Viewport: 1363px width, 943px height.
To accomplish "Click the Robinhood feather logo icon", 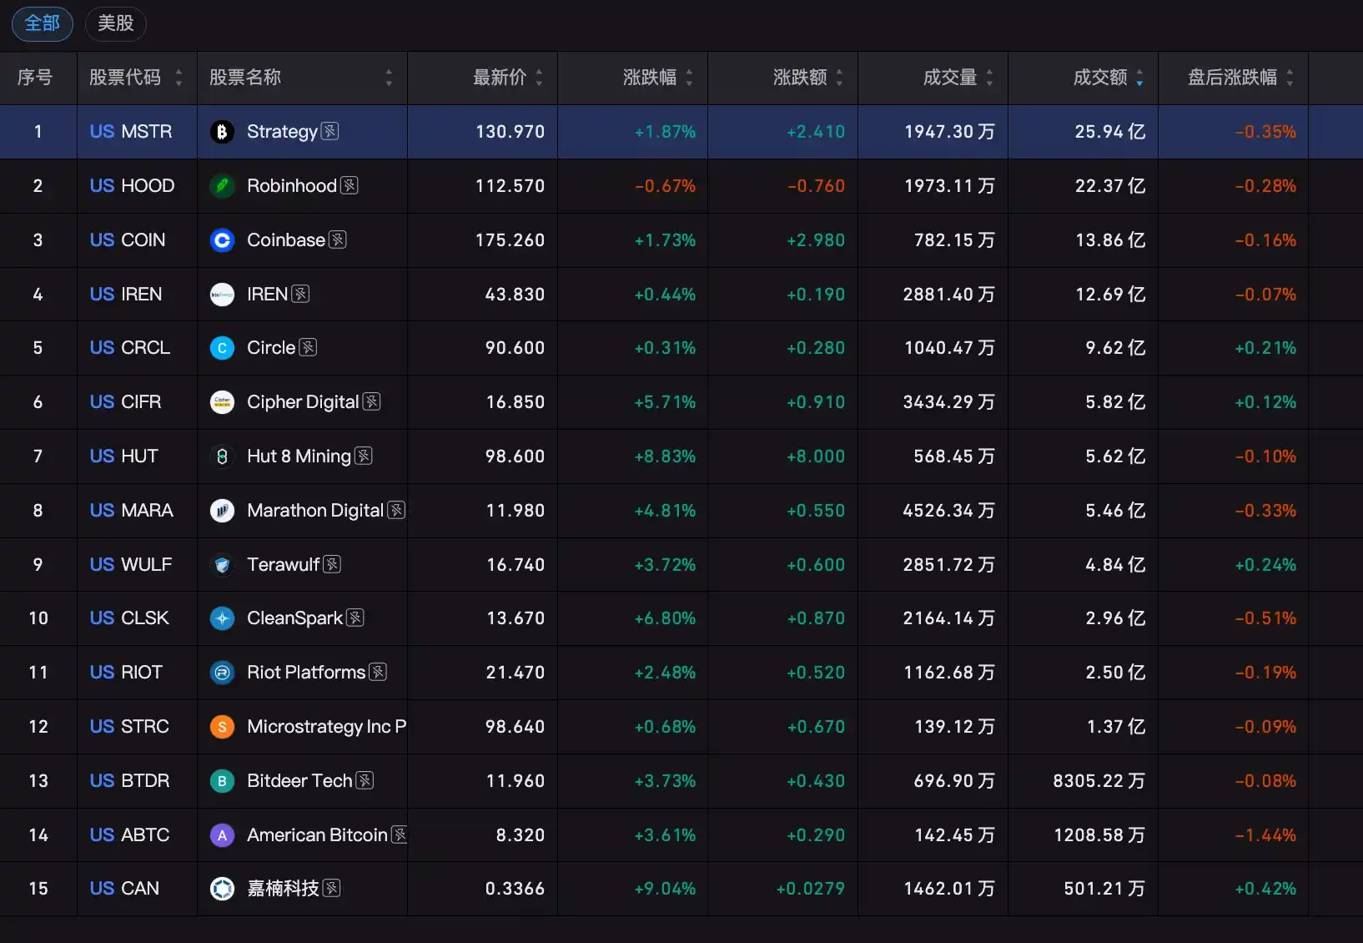I will pyautogui.click(x=222, y=186).
